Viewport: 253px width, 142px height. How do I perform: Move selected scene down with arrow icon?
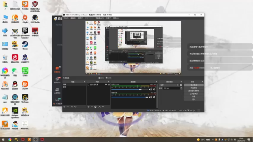coord(76,107)
